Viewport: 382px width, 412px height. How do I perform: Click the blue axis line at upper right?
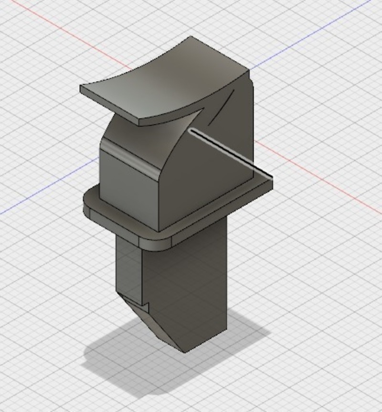310,33
